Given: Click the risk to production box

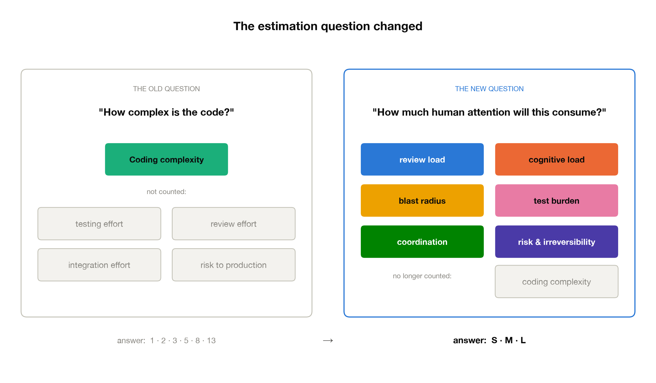Looking at the screenshot, I should point(233,265).
